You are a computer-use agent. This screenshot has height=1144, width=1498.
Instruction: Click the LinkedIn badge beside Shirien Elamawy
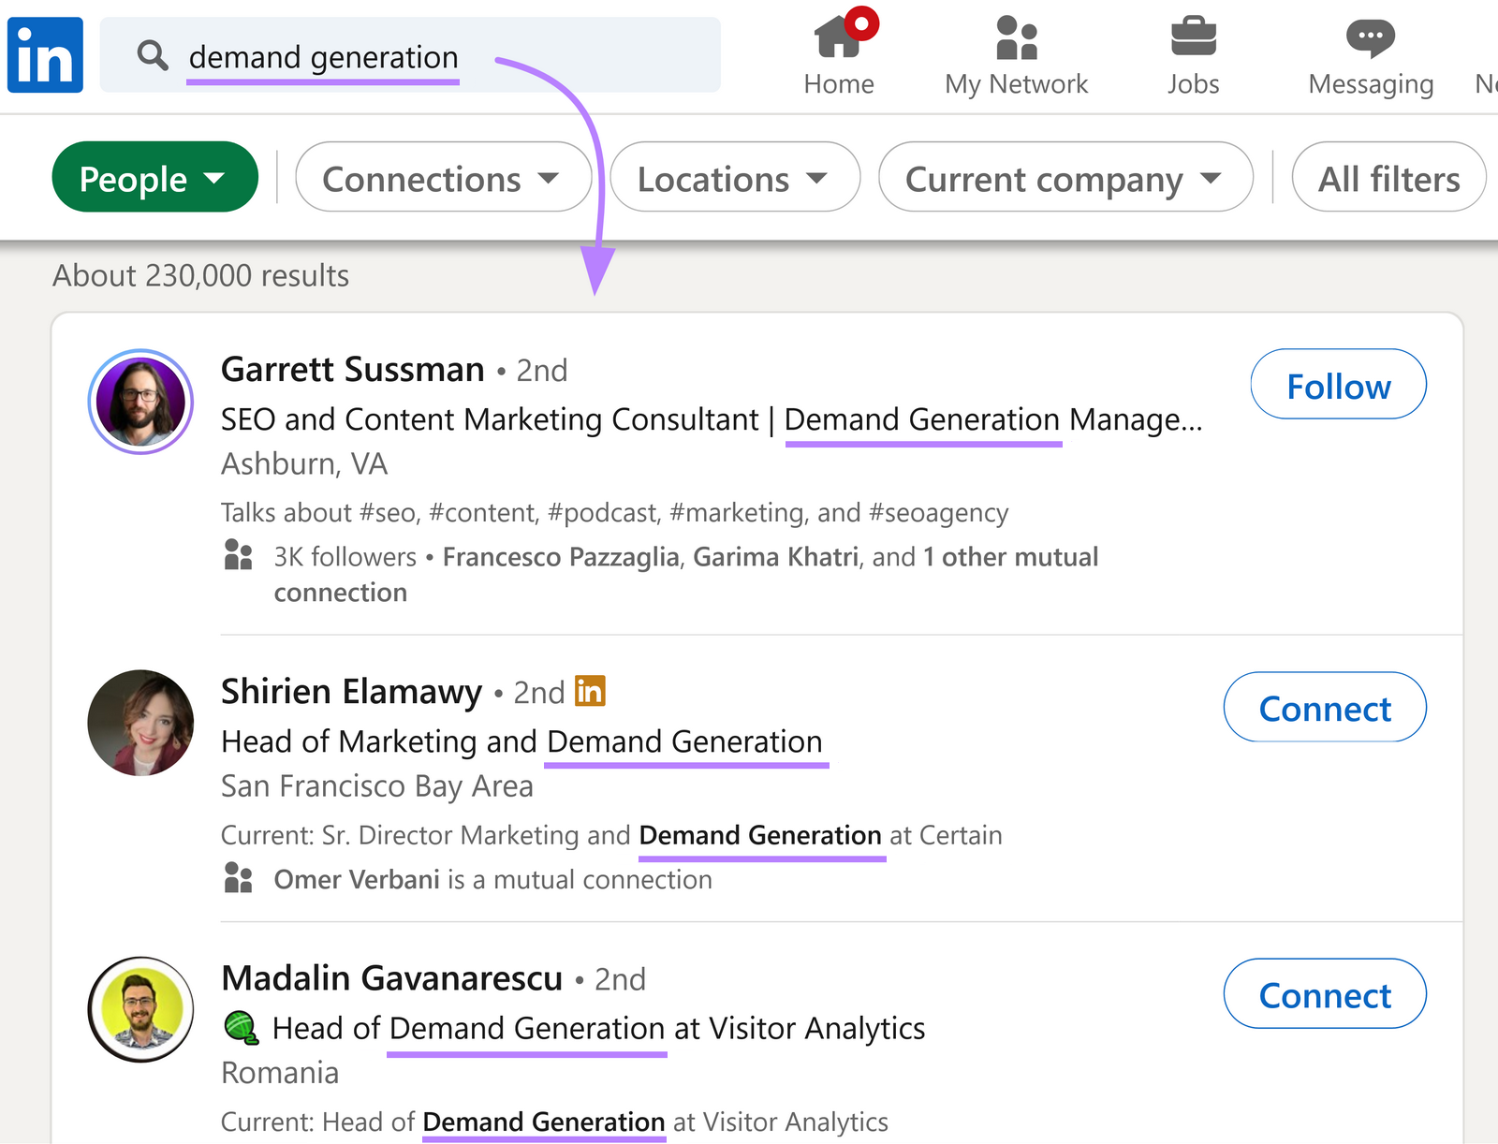[590, 692]
